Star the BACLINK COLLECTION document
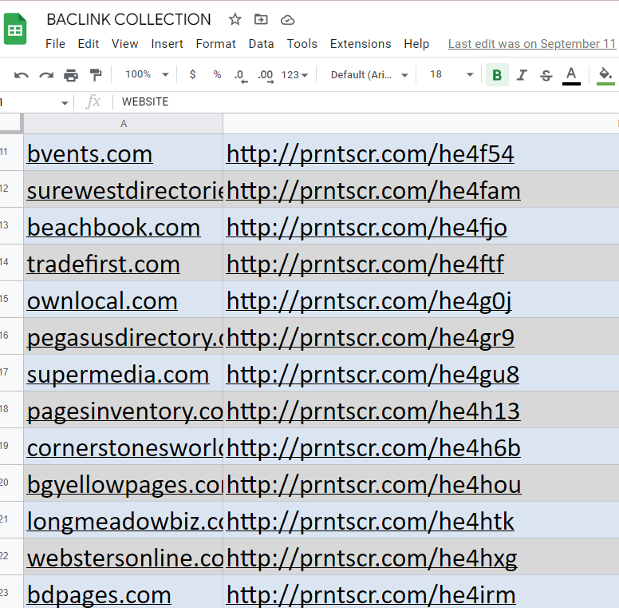 (x=235, y=20)
